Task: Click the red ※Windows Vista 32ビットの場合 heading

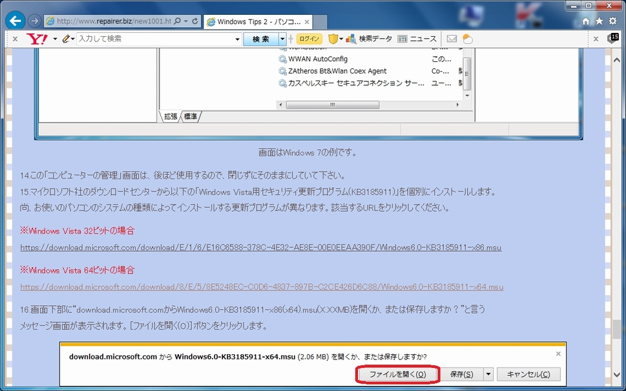Action: click(x=78, y=231)
